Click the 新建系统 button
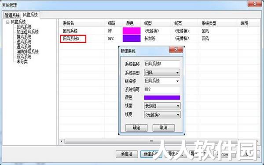This screenshot has height=165, width=264. click(x=151, y=154)
